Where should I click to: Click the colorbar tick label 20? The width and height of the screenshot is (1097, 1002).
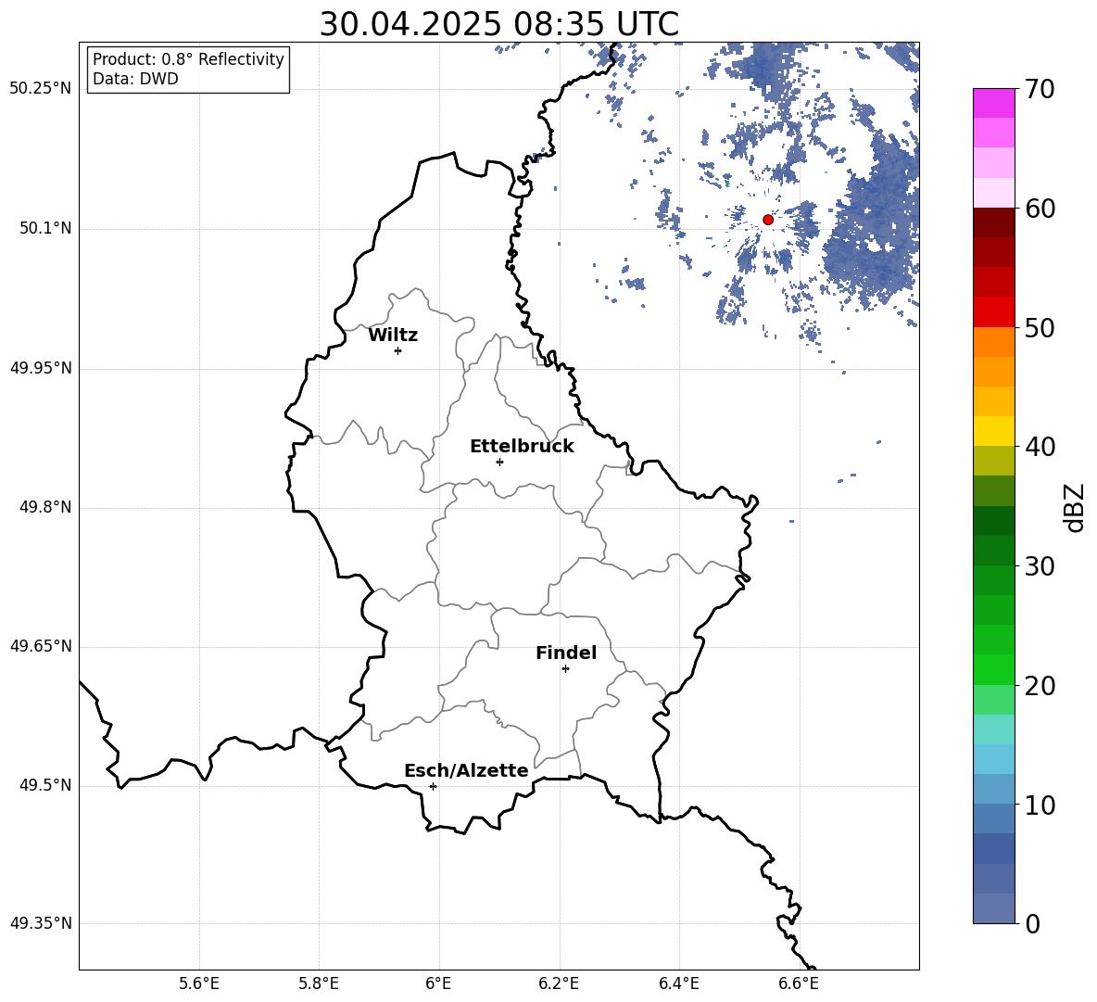coord(1040,686)
